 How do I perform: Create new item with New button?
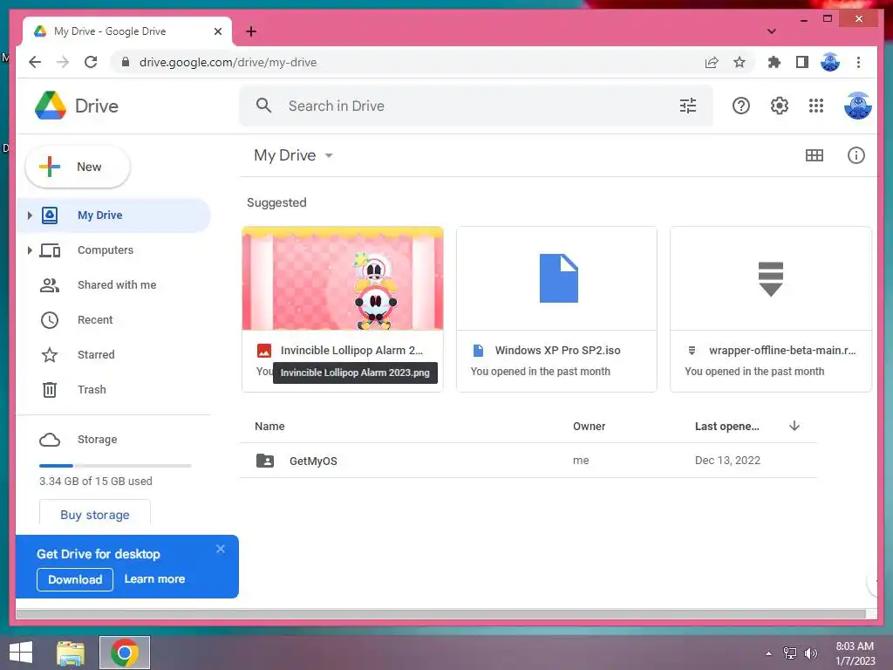point(78,167)
